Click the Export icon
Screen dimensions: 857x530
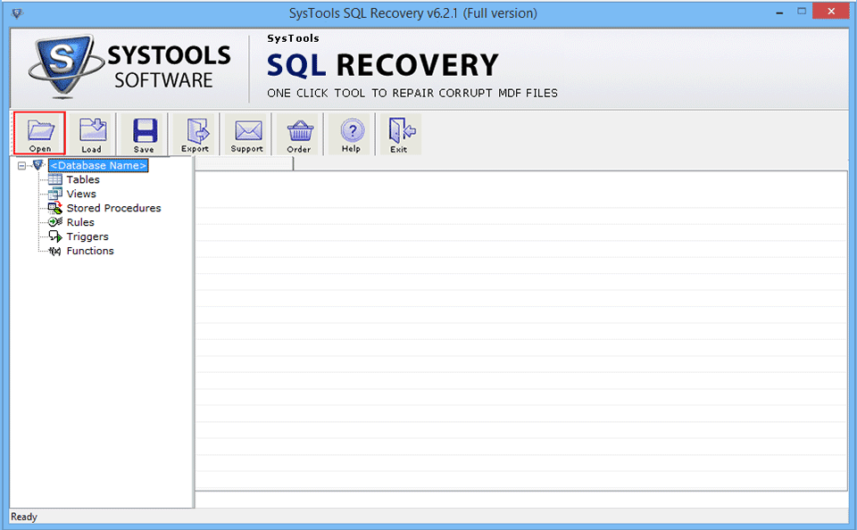[195, 132]
